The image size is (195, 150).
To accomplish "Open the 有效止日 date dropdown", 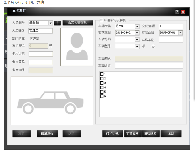I will [180, 33].
